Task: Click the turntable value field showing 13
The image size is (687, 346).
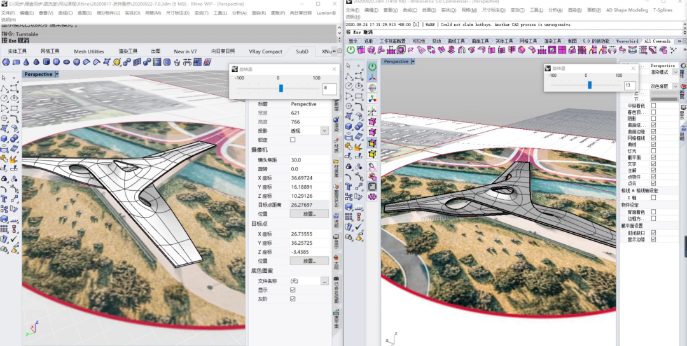Action: click(630, 85)
